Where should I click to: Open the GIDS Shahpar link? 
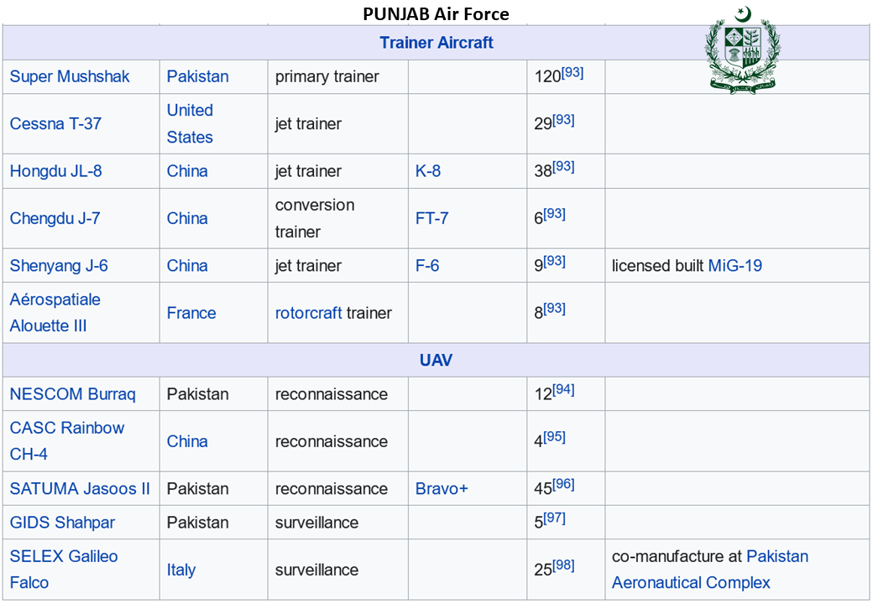coord(62,523)
